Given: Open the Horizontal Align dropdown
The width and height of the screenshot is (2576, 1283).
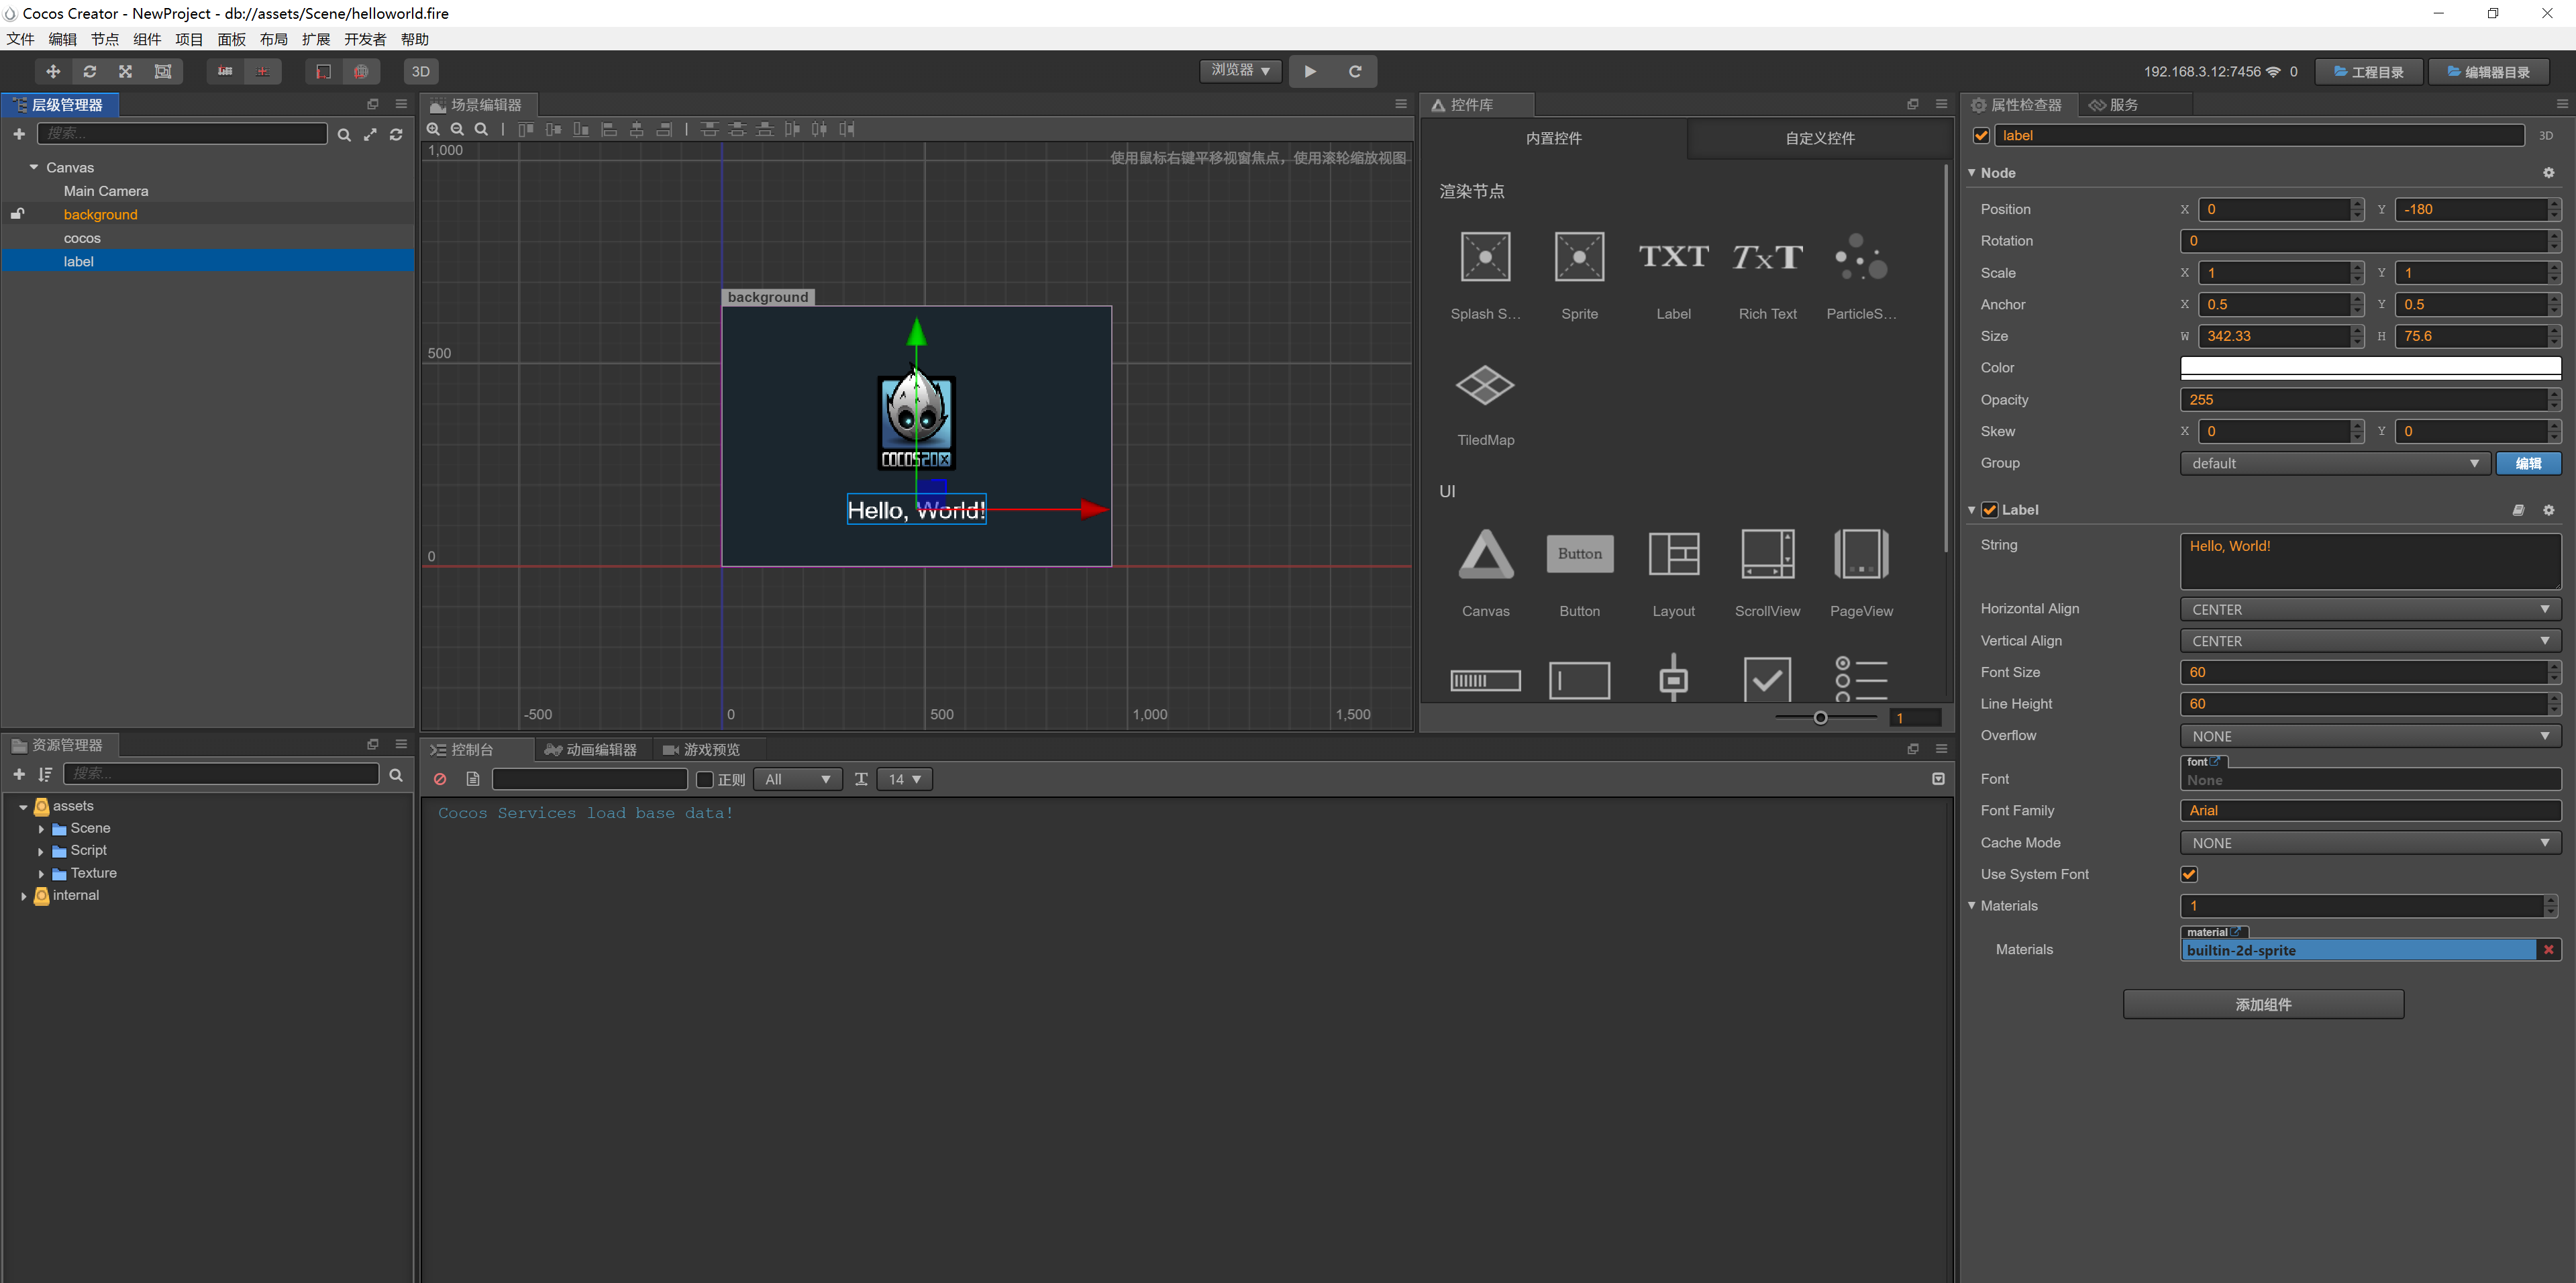Looking at the screenshot, I should coord(2369,609).
